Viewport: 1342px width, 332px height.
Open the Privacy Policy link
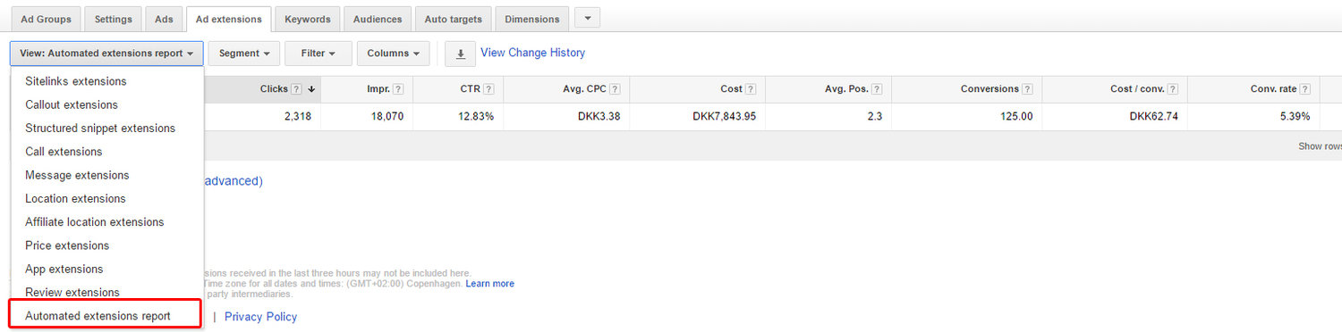tap(260, 317)
